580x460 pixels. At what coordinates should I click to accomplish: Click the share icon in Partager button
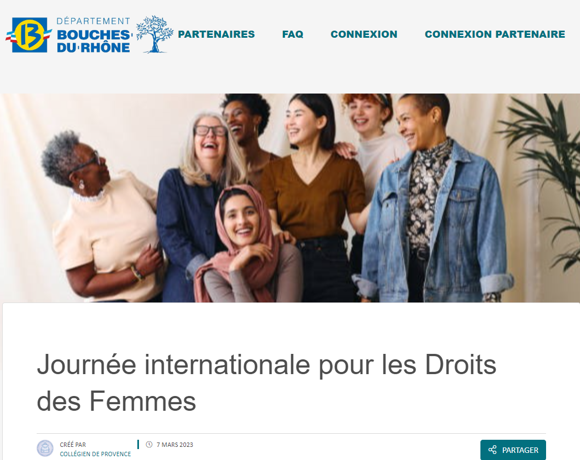[492, 450]
